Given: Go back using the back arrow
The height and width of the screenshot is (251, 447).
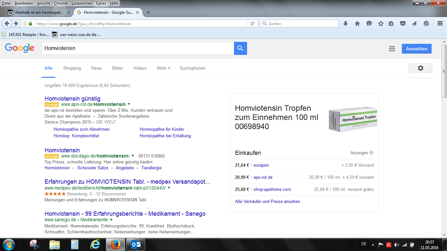Looking at the screenshot, I should pos(7,24).
